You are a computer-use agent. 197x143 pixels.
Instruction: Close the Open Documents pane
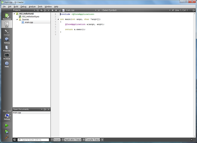pos(49,109)
